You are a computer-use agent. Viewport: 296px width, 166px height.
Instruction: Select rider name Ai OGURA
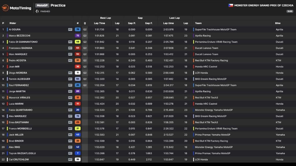coord(14,30)
